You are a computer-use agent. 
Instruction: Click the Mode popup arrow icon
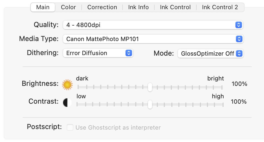[x=239, y=53]
